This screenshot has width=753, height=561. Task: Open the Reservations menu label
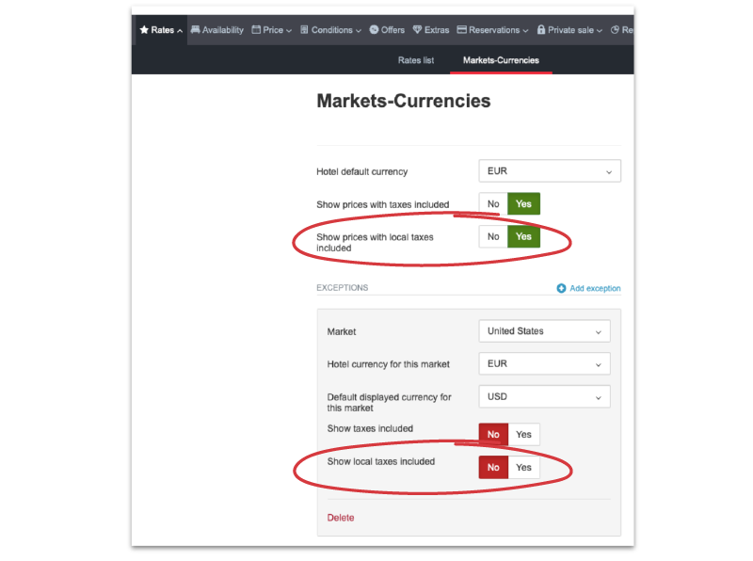494,30
